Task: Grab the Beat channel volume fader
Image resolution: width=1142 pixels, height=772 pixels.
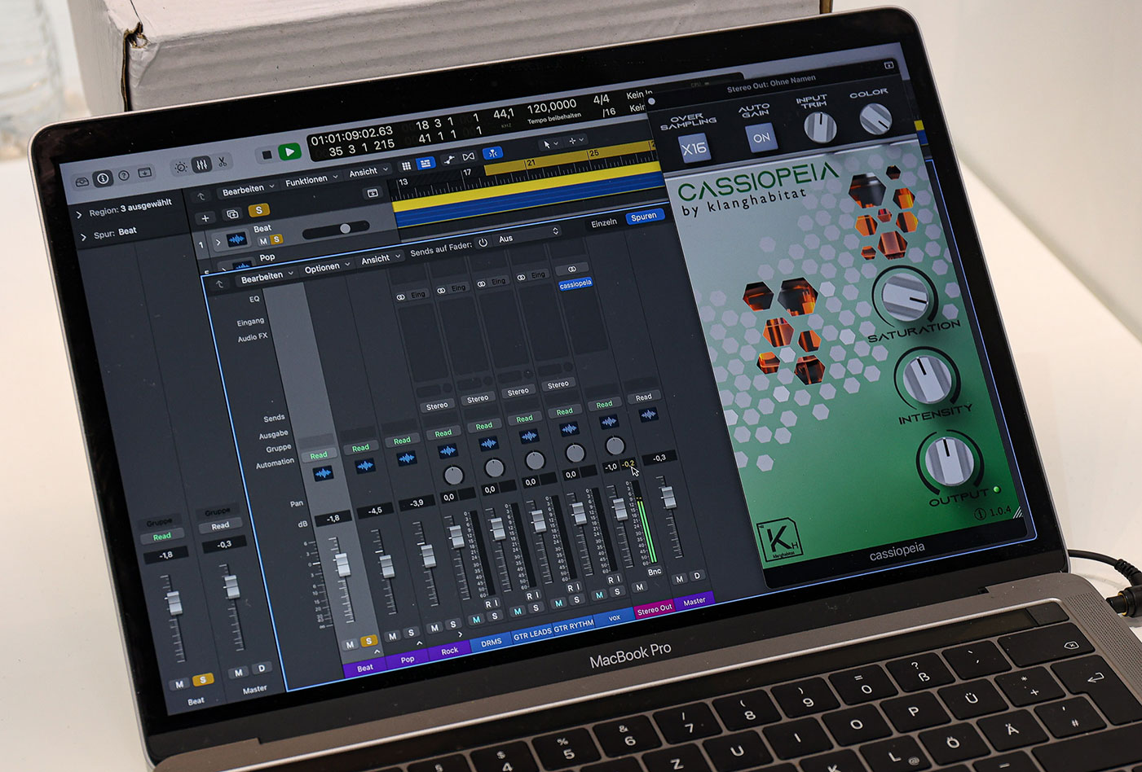Action: tap(342, 564)
